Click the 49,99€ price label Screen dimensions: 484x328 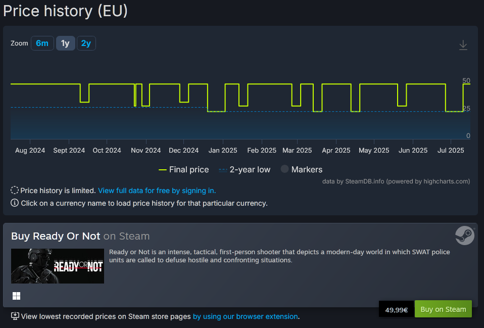click(x=396, y=309)
